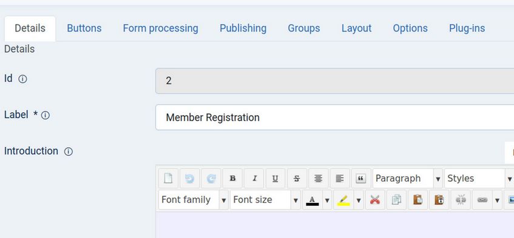Click the Unlink icon

click(461, 200)
